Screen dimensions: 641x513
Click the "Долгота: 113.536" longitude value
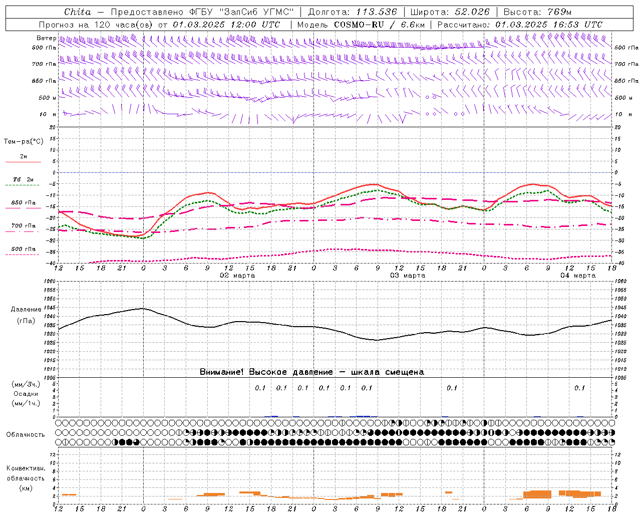pos(353,12)
